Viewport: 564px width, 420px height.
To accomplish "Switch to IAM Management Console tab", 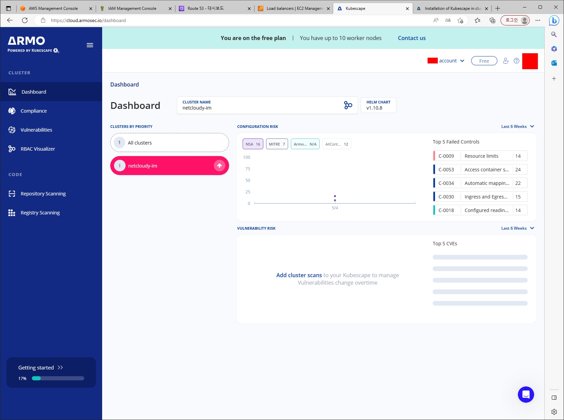I will click(x=135, y=8).
